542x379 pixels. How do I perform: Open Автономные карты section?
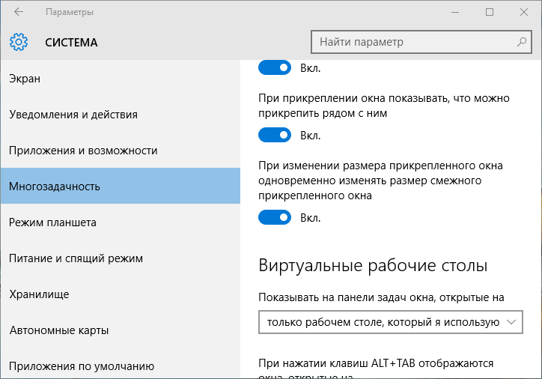pyautogui.click(x=121, y=330)
